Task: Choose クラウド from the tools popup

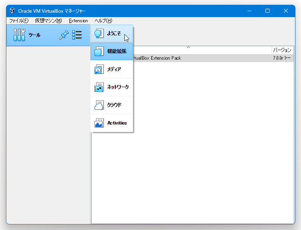Action: point(112,105)
